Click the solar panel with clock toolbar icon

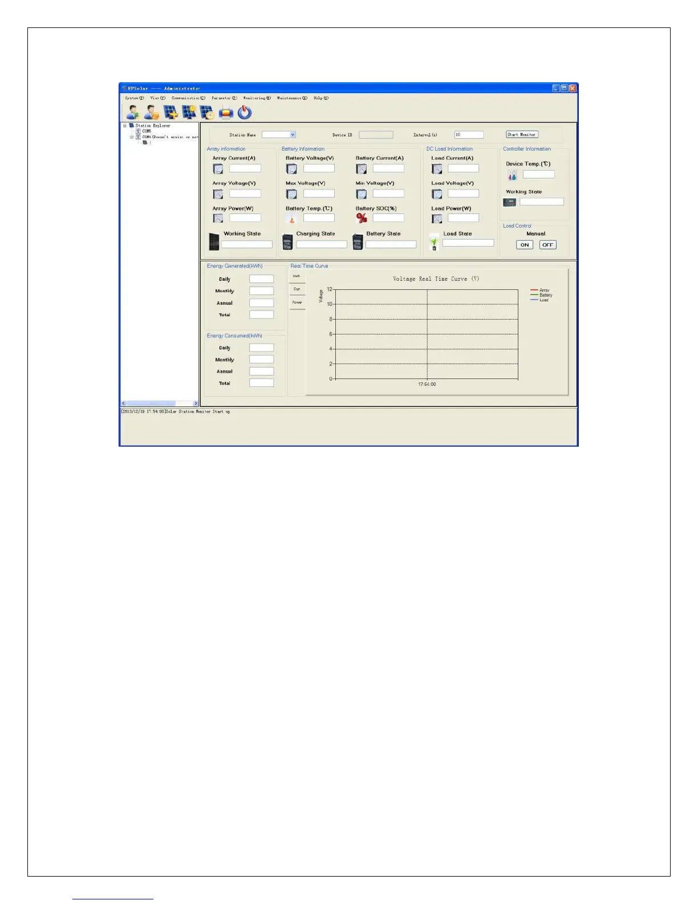tap(208, 112)
